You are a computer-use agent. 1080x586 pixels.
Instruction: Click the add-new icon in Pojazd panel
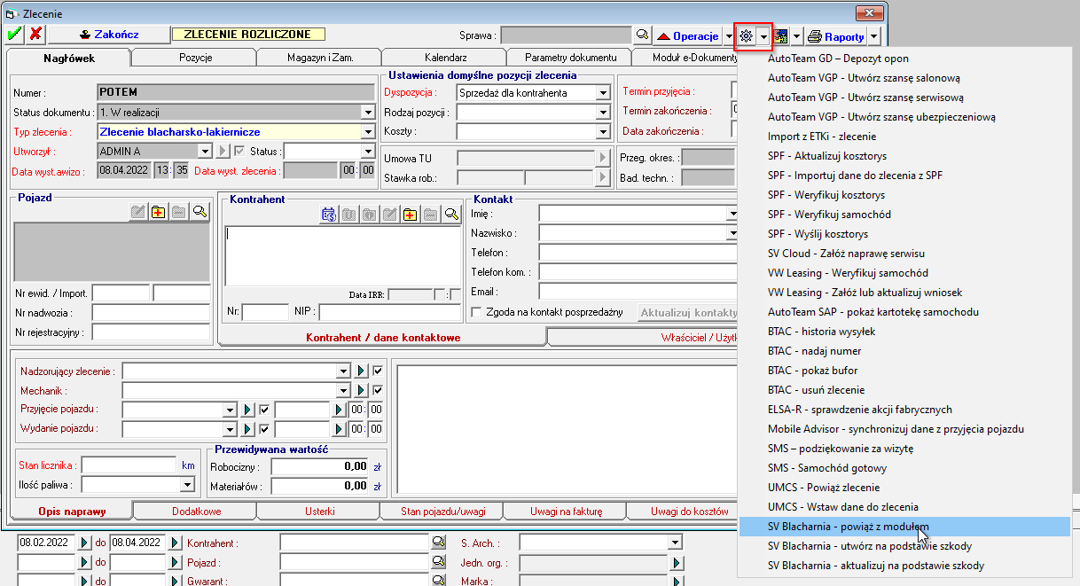tap(158, 212)
